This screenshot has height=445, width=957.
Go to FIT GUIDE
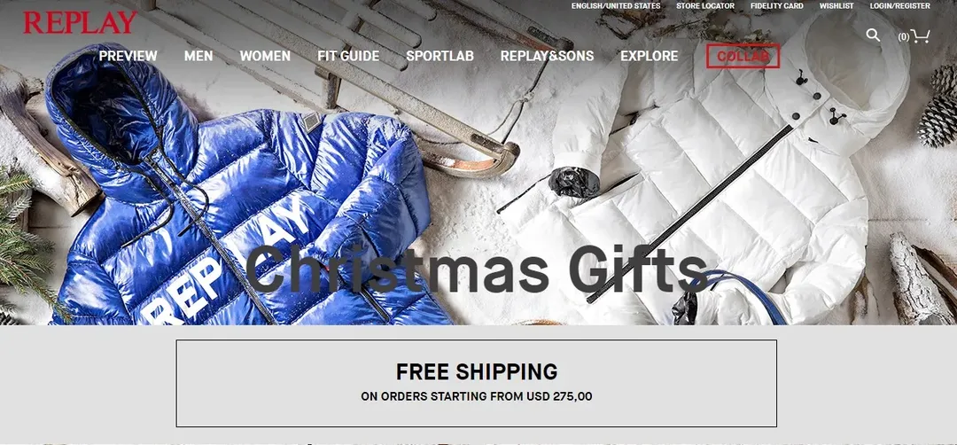pyautogui.click(x=348, y=56)
